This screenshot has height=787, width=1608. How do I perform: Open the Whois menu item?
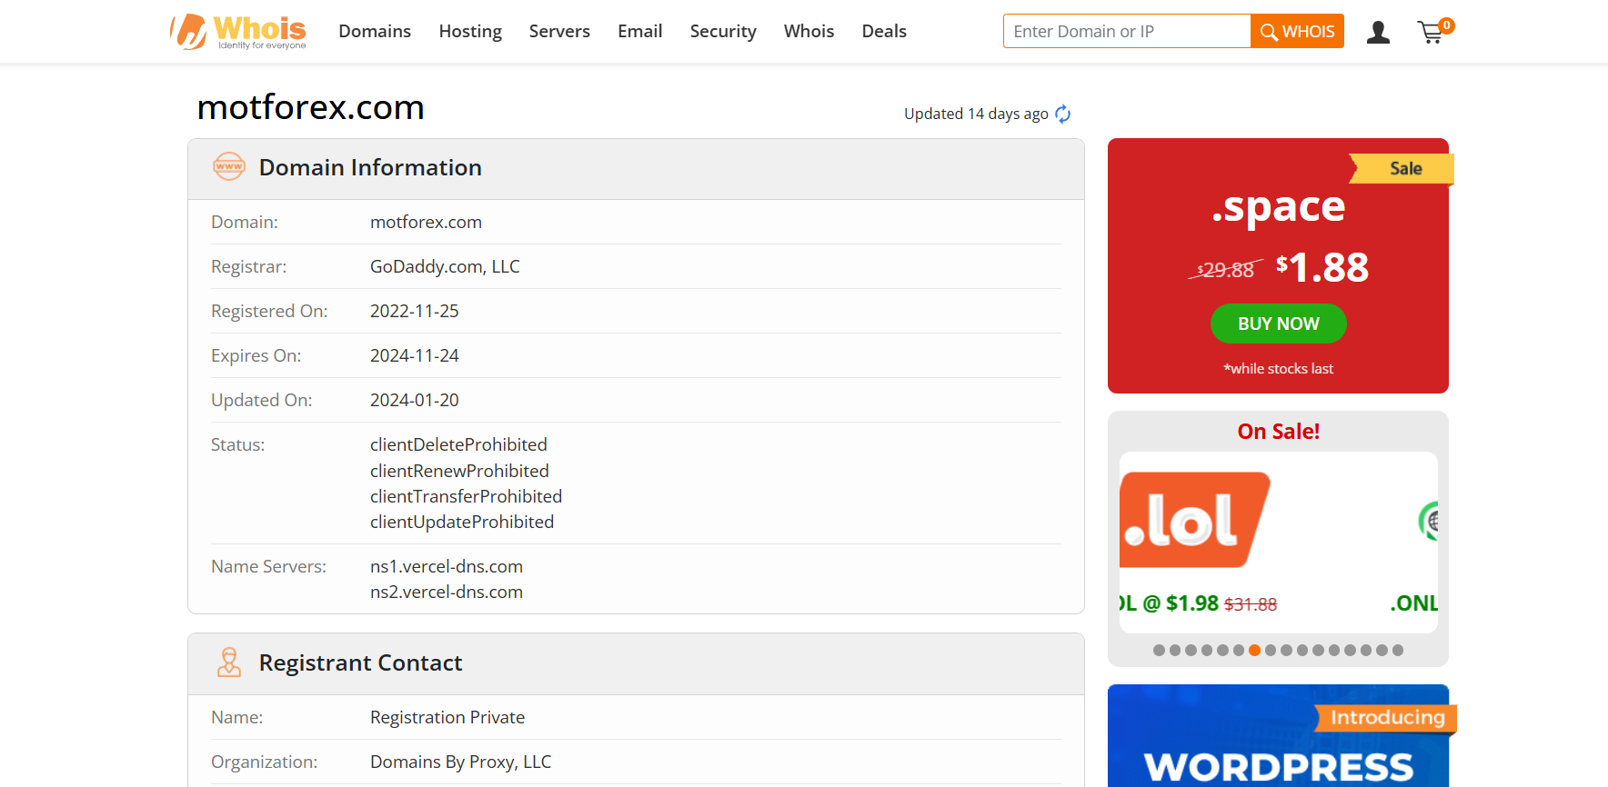tap(809, 32)
